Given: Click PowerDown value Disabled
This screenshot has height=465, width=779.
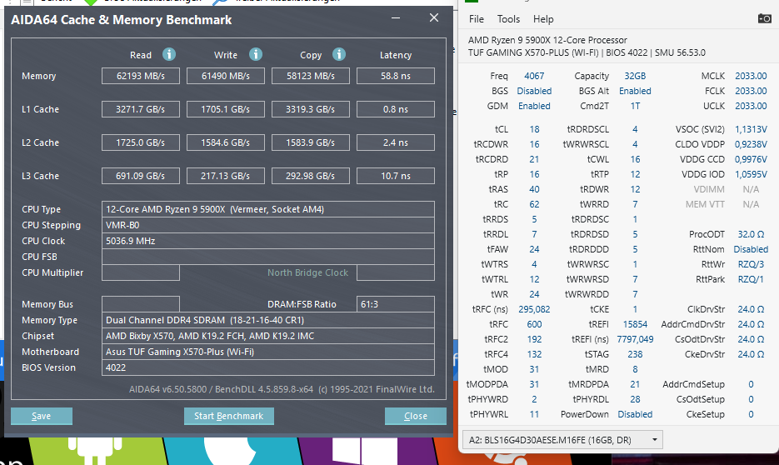Looking at the screenshot, I should pyautogui.click(x=635, y=414).
